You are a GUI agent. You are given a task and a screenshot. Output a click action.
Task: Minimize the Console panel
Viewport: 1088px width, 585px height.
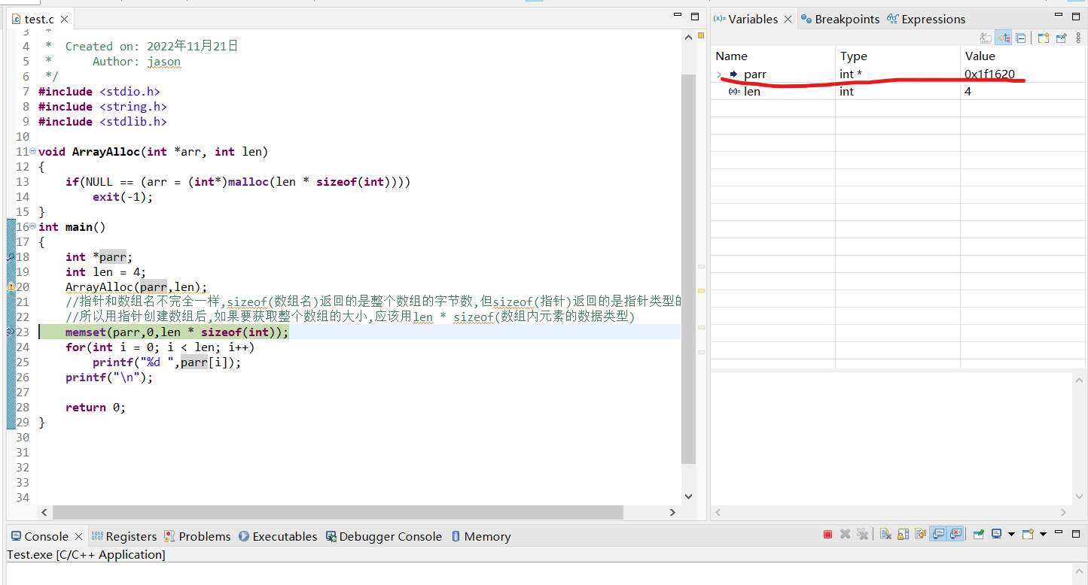tap(1058, 532)
